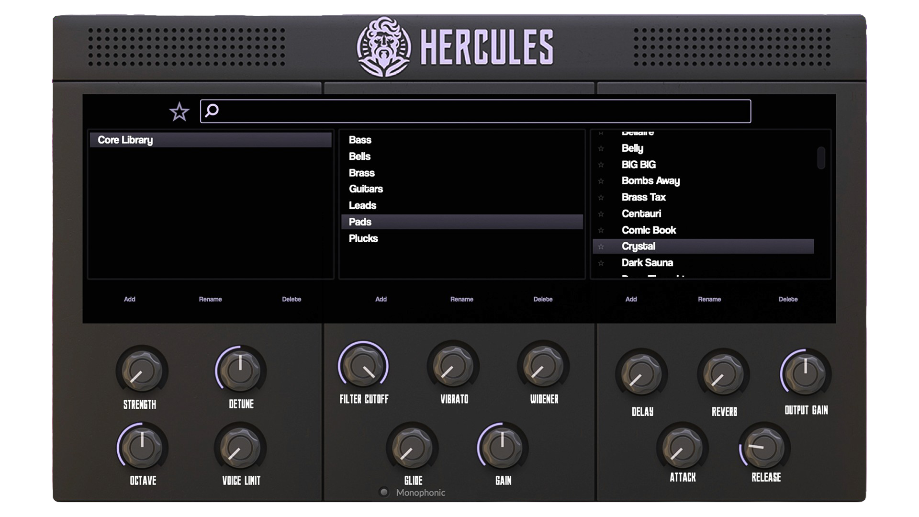The image size is (919, 517).
Task: Click the search magnifier icon
Action: pos(212,111)
